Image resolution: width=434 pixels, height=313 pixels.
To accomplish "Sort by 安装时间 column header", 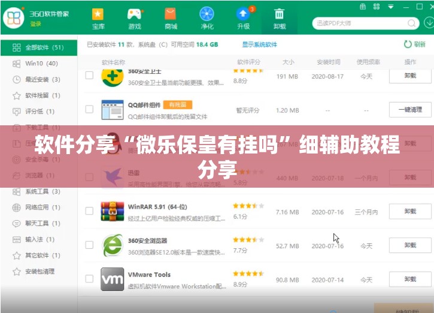I will 328,62.
